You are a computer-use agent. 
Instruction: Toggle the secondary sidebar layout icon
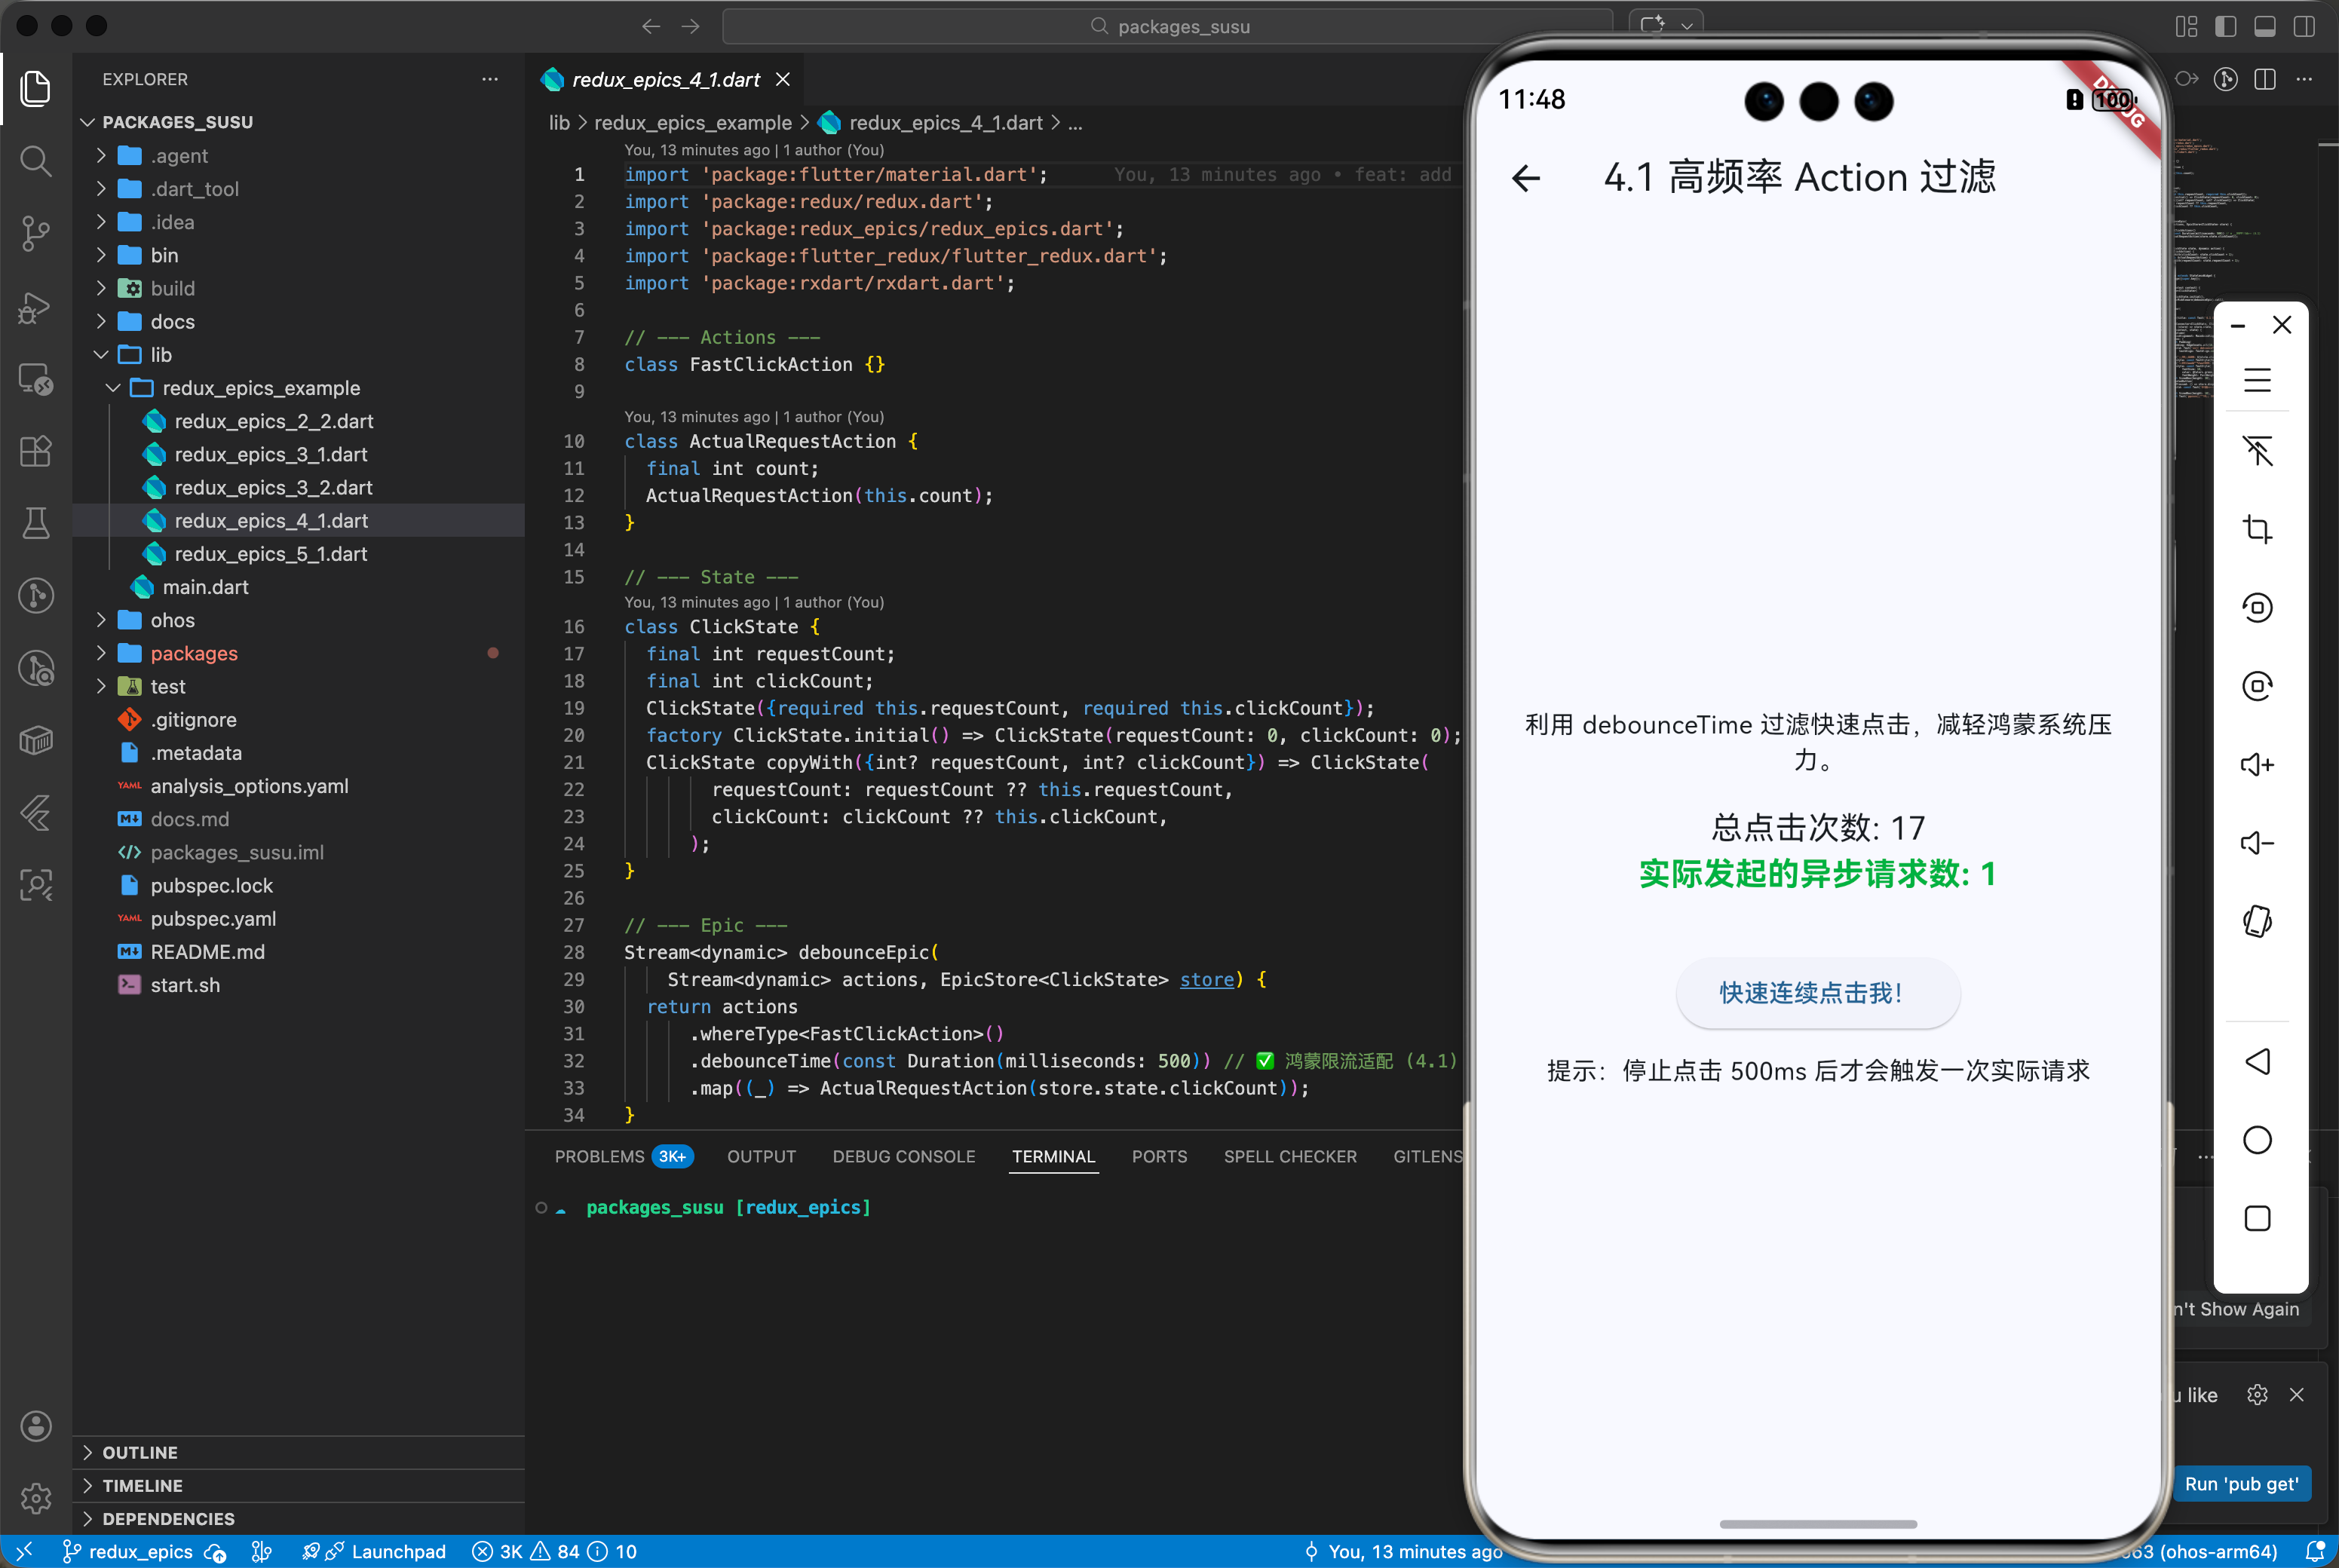pyautogui.click(x=2304, y=26)
